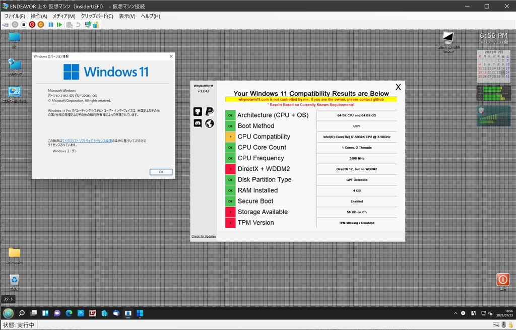This screenshot has height=330, width=516.
Task: Select the Control Panel desktop icon
Action: tap(14, 94)
